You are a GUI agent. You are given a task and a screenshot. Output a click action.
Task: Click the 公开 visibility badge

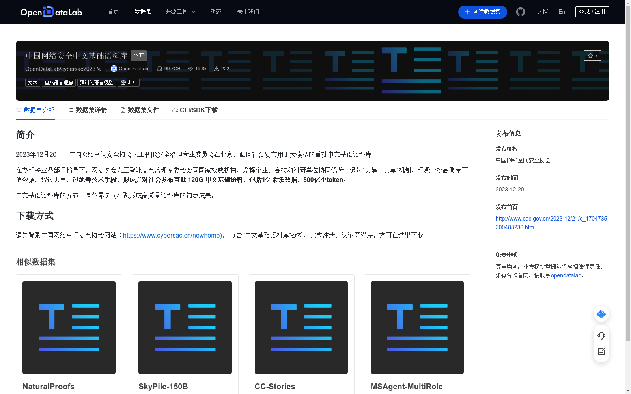[x=139, y=56]
